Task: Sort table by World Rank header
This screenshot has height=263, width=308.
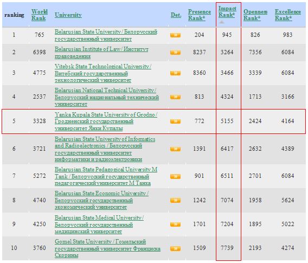Action: pos(40,15)
